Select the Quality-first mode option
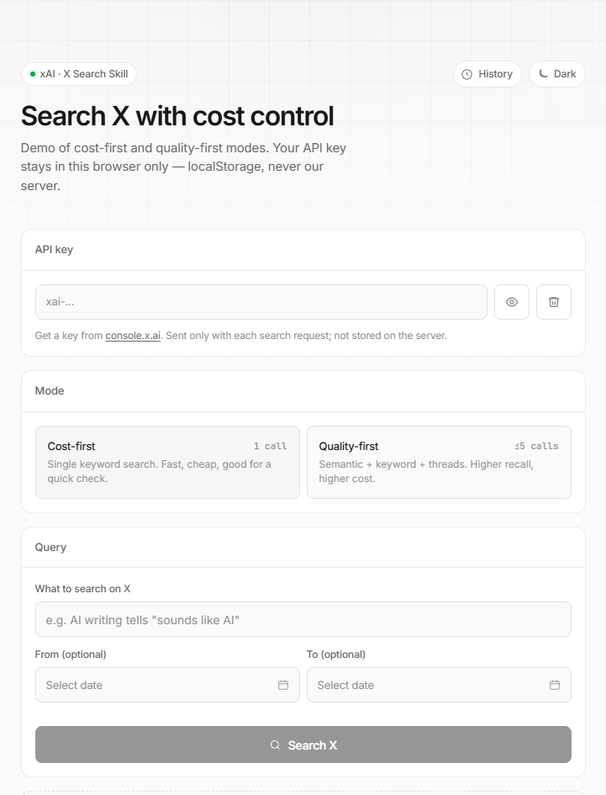The height and width of the screenshot is (795, 606). coord(439,462)
